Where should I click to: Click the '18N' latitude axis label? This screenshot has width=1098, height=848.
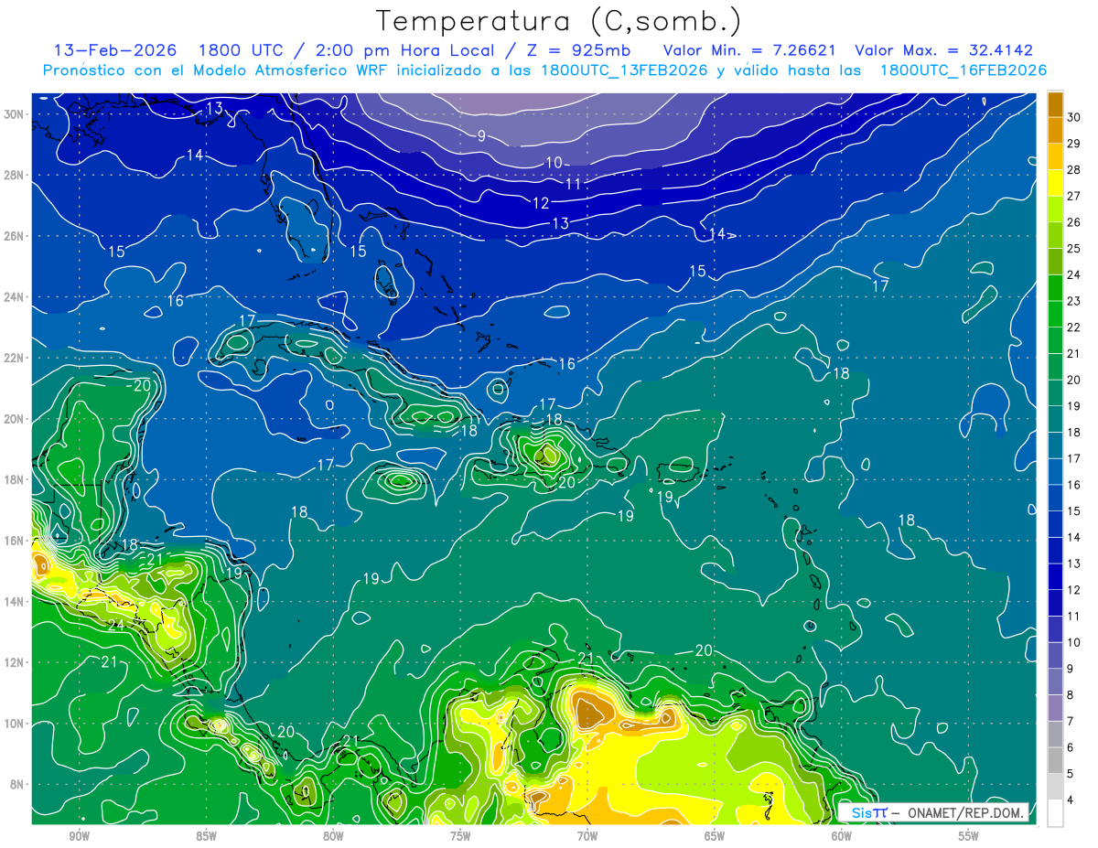[x=15, y=479]
